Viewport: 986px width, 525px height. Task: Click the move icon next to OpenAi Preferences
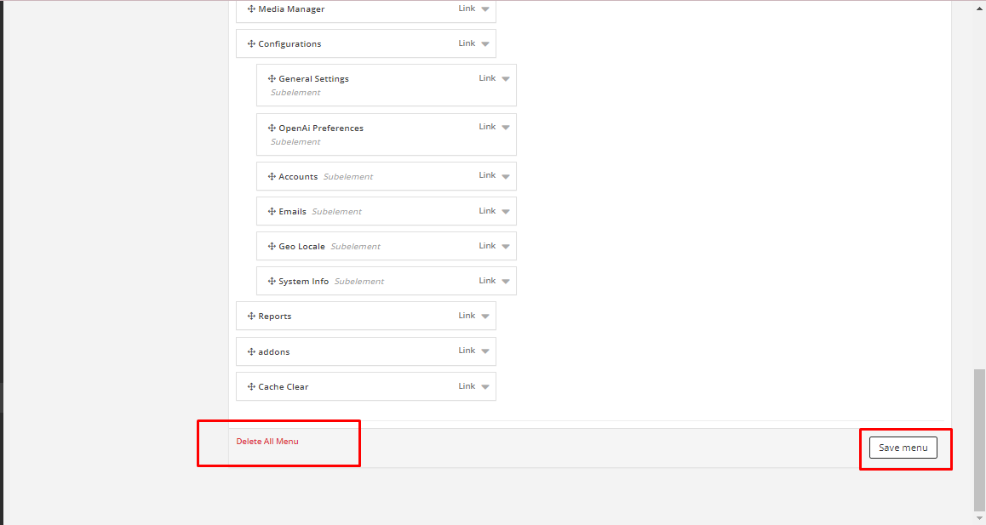pyautogui.click(x=272, y=128)
